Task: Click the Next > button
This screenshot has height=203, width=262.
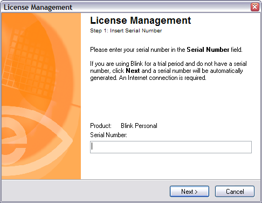Action: click(x=189, y=192)
